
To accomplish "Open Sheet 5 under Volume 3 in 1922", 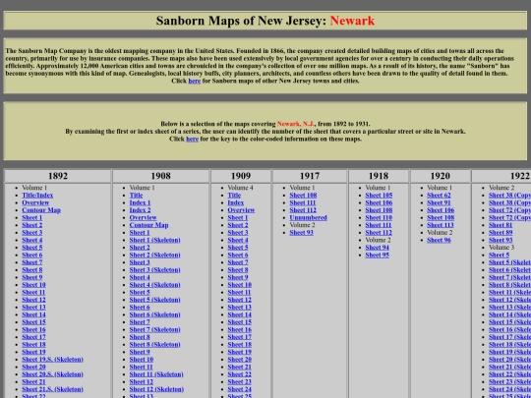I will (x=499, y=255).
